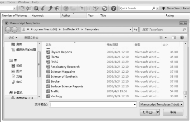Select 图片 library in the navigation pane
190x122 pixels.
[16, 71]
